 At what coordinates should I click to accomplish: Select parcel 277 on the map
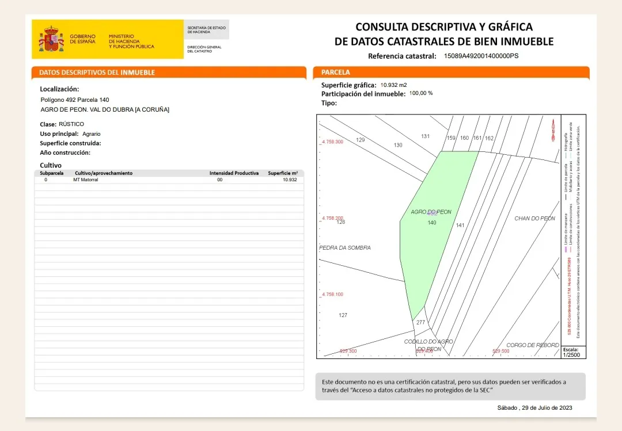click(x=420, y=322)
